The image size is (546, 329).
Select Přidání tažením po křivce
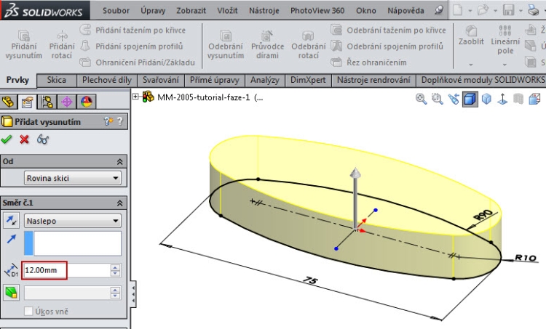point(132,31)
